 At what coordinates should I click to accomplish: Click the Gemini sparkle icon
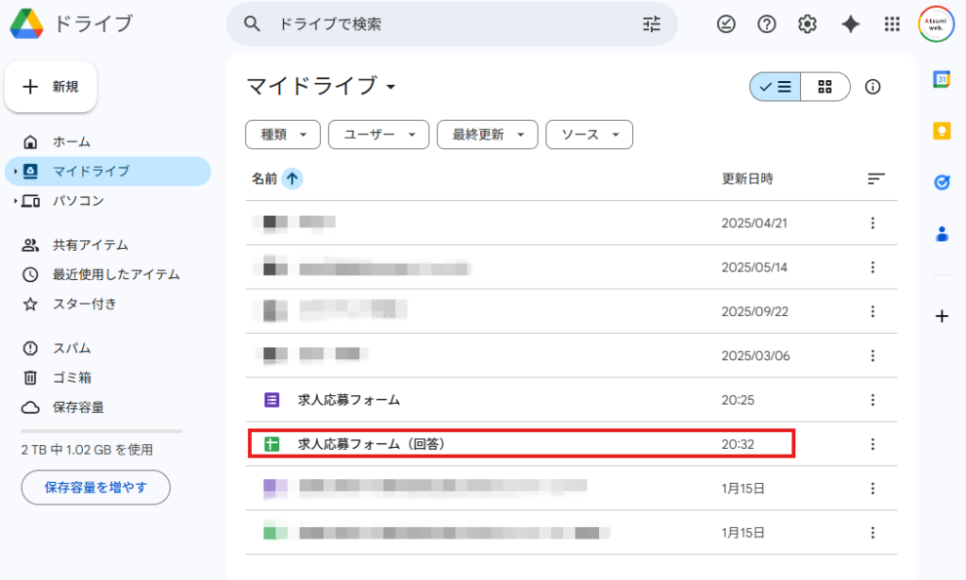(850, 24)
